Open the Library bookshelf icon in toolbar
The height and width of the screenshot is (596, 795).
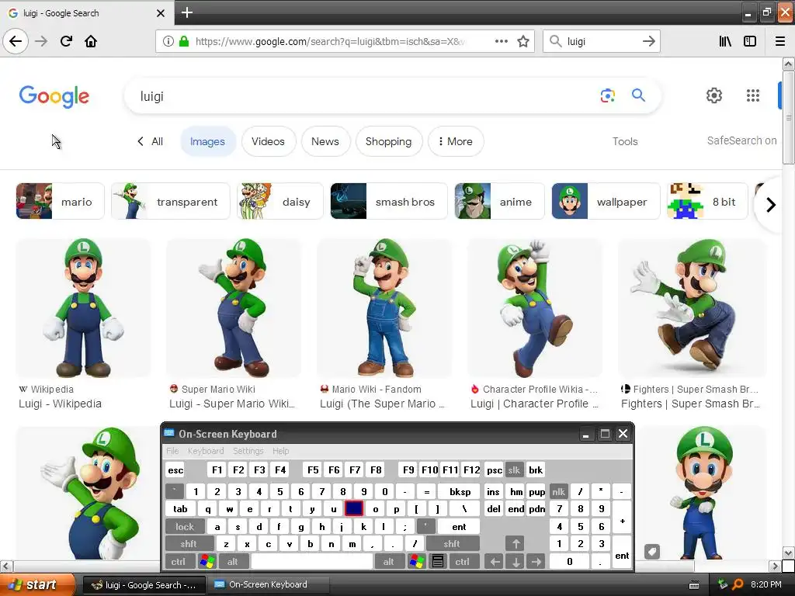[725, 41]
